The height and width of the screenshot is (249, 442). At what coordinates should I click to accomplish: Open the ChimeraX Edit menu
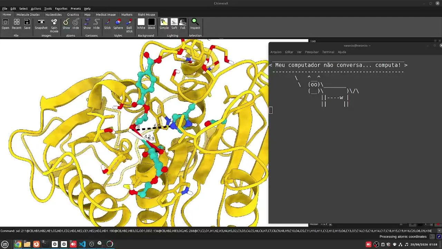(13, 9)
